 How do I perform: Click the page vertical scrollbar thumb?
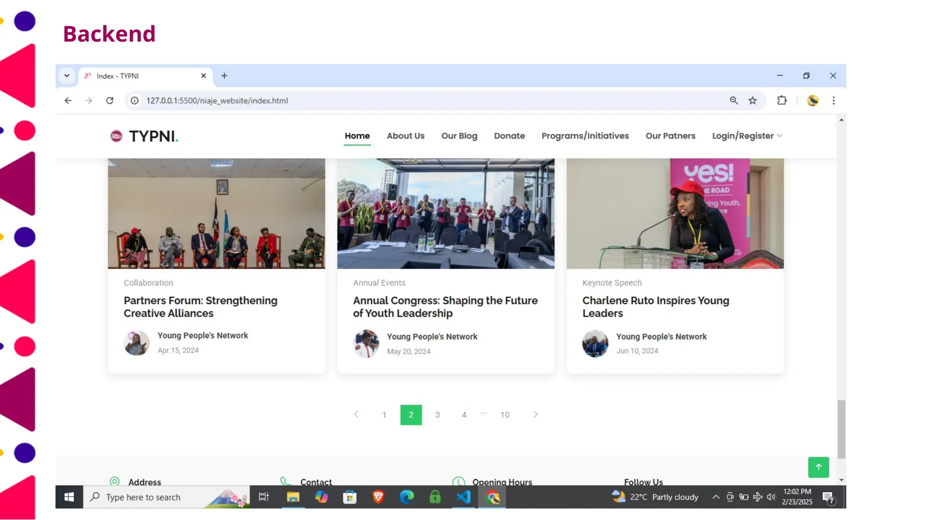[841, 429]
